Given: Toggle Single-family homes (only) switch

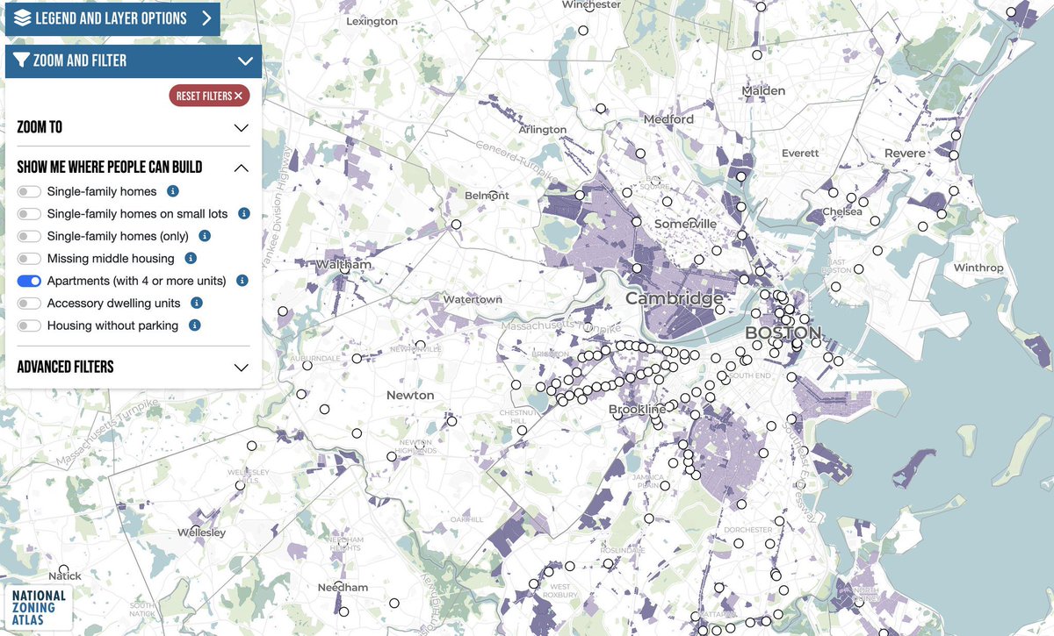Looking at the screenshot, I should click(29, 236).
